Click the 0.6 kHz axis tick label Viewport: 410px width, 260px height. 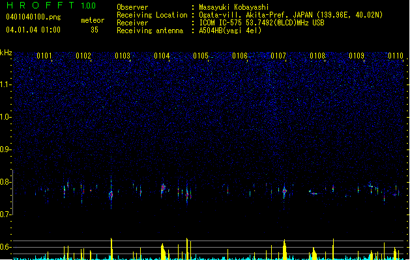click(x=6, y=247)
